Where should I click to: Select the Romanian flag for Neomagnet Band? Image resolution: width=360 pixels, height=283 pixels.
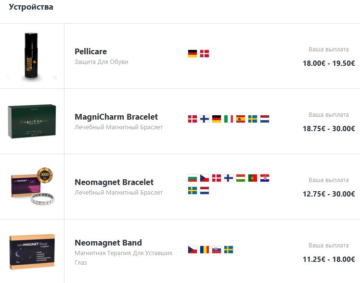pos(205,250)
